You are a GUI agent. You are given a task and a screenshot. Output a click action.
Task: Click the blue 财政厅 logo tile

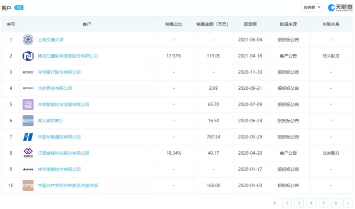[x=28, y=121]
